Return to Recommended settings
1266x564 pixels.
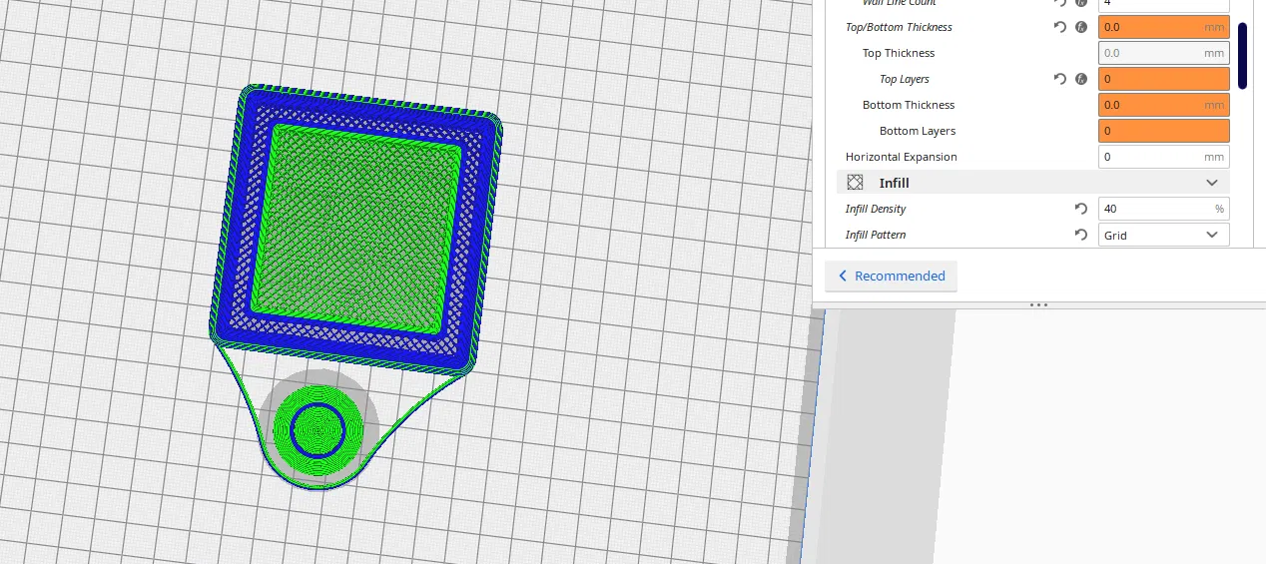pos(891,276)
